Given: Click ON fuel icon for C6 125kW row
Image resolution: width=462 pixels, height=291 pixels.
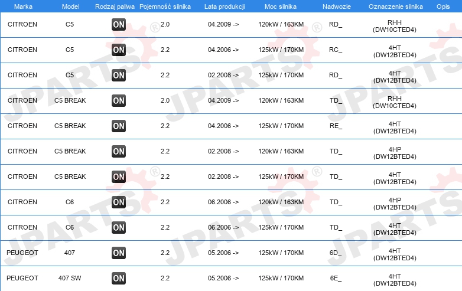Looking at the screenshot, I should 119,227.
